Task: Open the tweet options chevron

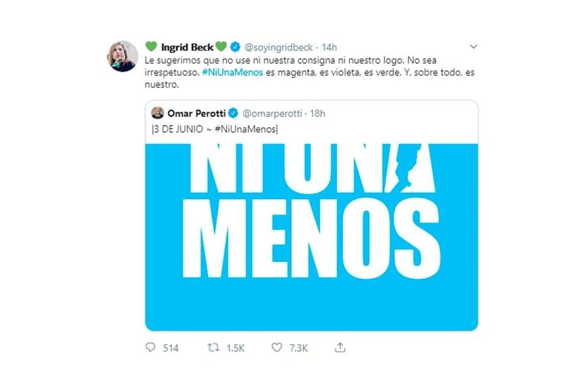Action: click(473, 46)
